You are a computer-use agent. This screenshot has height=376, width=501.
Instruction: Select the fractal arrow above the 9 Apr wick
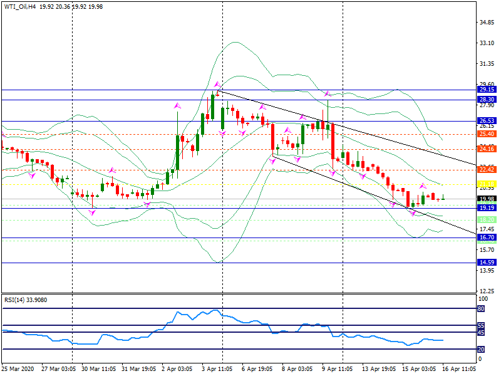(x=327, y=94)
